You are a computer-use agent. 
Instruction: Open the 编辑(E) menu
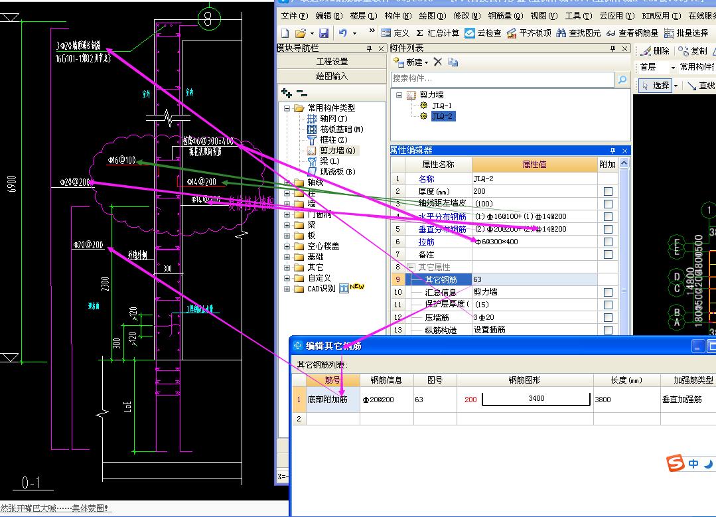pos(328,16)
